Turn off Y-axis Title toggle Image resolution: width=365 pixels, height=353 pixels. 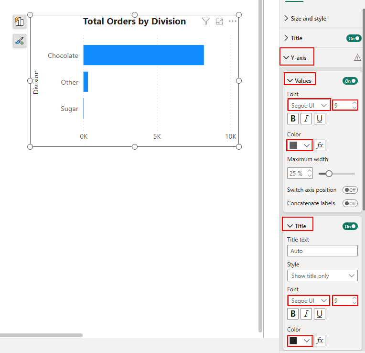[350, 226]
